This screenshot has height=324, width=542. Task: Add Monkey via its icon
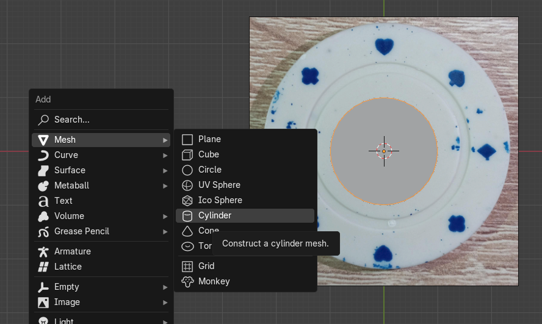pyautogui.click(x=187, y=282)
